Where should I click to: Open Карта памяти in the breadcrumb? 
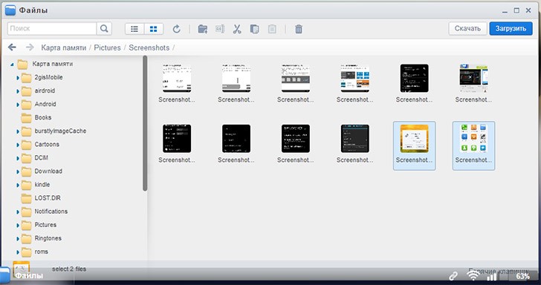[x=63, y=47]
